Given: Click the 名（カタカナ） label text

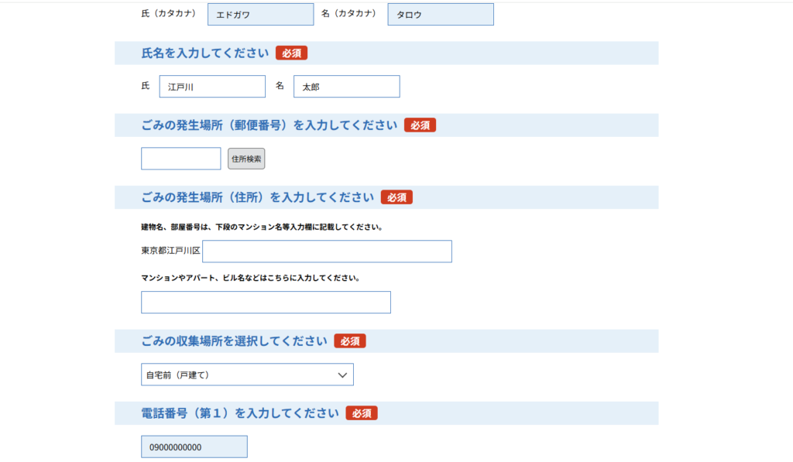Looking at the screenshot, I should (348, 14).
